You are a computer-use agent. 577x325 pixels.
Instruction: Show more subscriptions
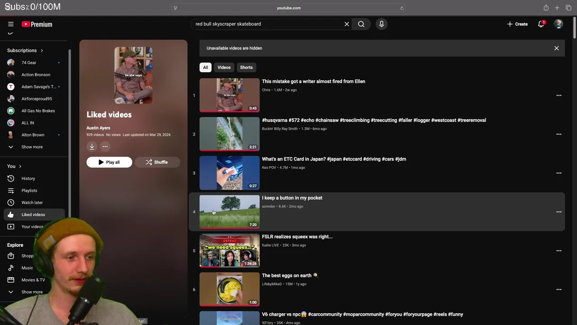(x=34, y=147)
